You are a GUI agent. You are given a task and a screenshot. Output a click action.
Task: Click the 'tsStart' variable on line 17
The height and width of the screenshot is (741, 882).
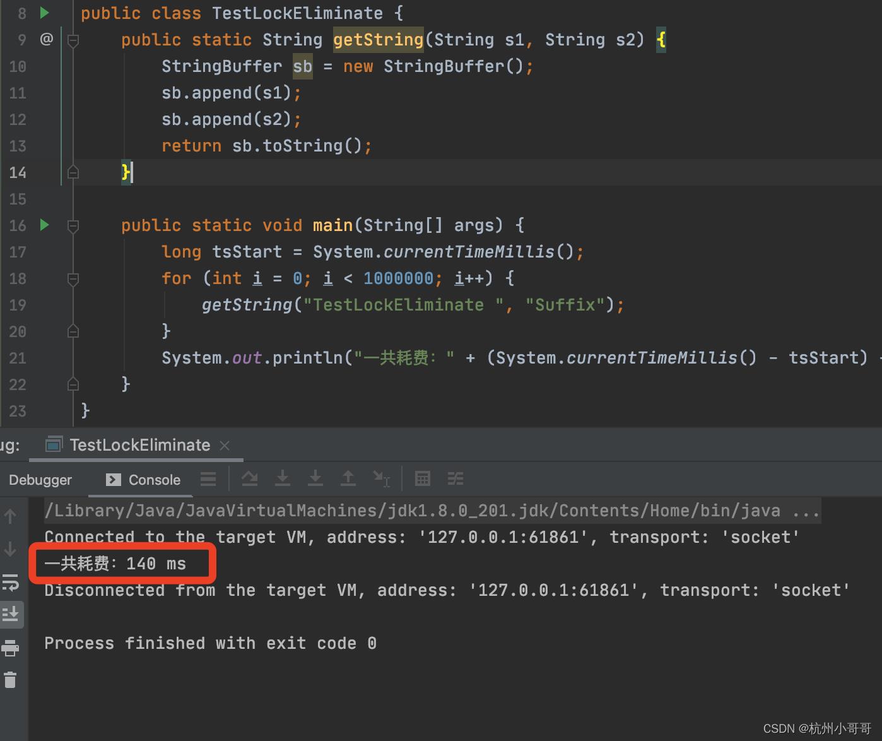pos(247,252)
